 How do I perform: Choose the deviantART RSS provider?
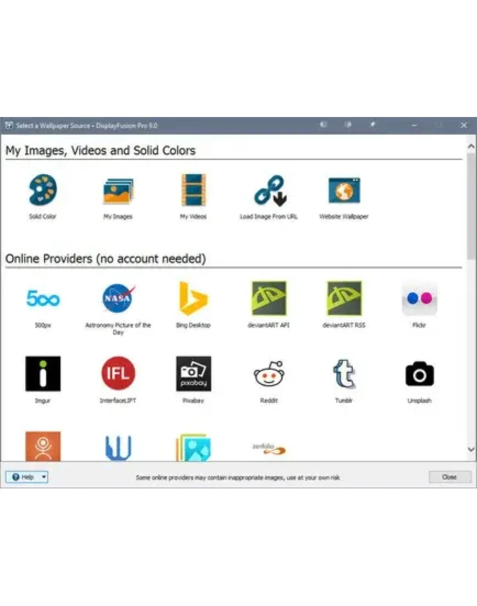click(344, 299)
